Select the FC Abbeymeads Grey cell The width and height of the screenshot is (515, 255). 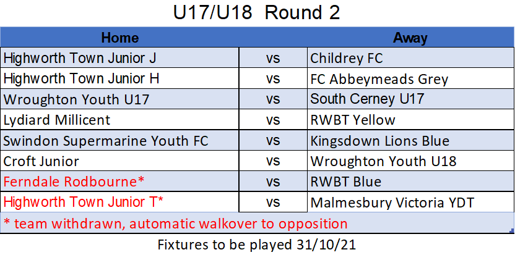click(x=410, y=78)
